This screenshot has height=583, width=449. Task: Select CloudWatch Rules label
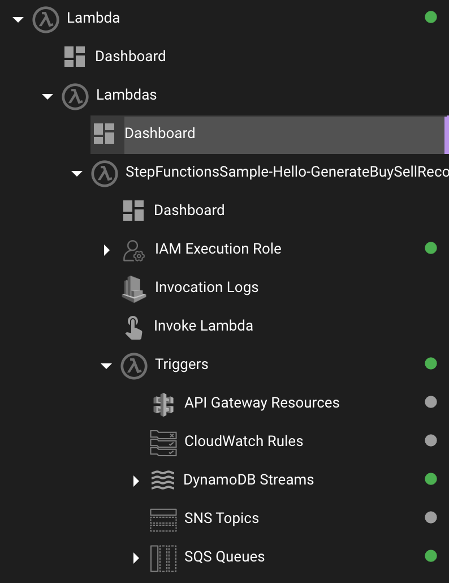244,441
